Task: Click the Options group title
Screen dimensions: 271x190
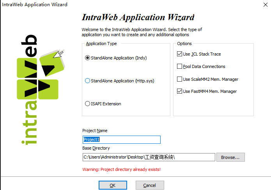Action: coord(184,44)
